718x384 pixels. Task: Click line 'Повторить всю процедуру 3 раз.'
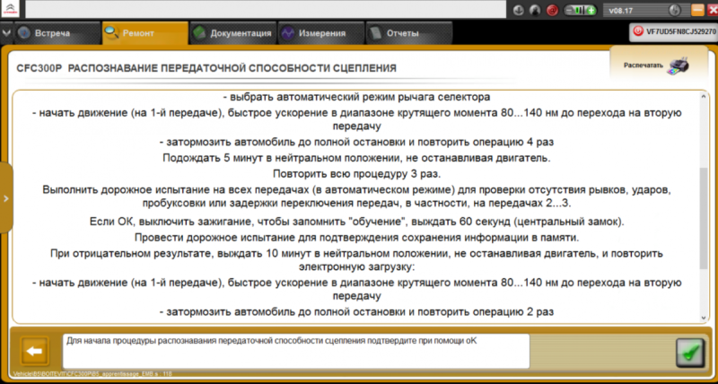click(x=356, y=174)
